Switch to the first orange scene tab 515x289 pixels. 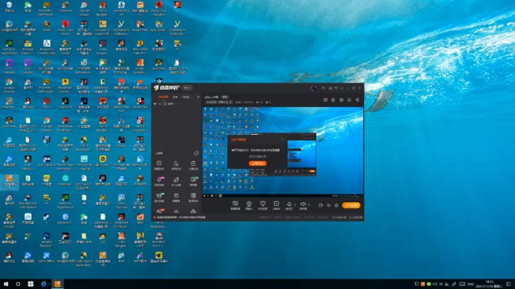pos(164,97)
